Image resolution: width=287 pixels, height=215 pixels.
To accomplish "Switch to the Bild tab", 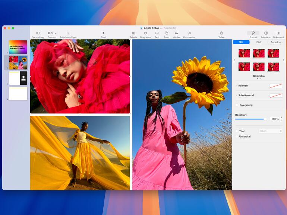I will point(259,42).
